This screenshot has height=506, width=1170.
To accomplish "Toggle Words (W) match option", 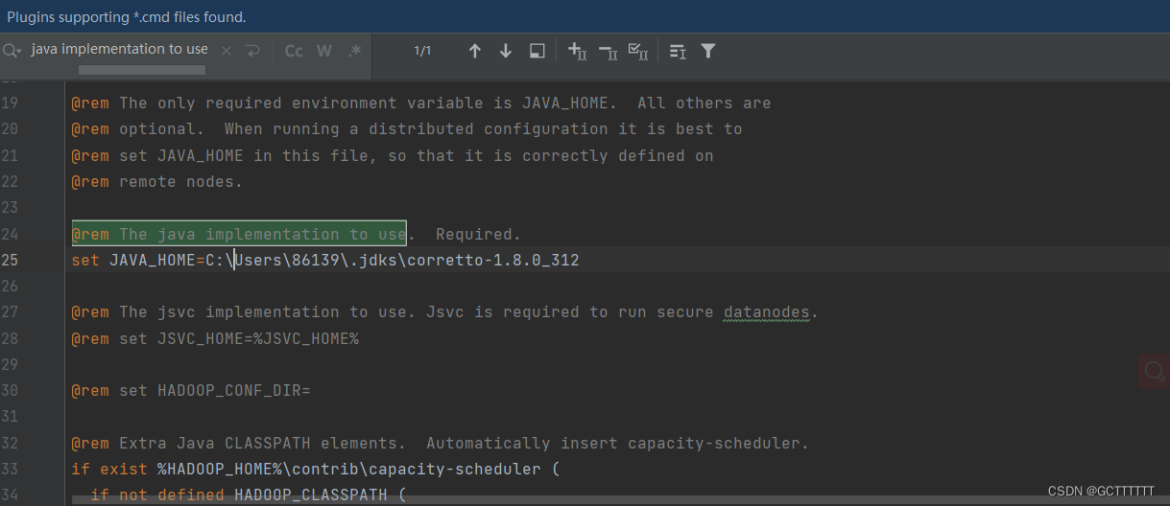I will point(324,51).
